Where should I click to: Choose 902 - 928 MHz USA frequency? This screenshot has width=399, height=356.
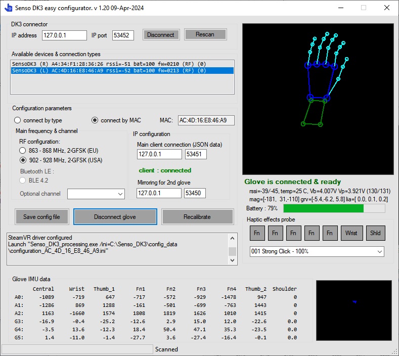[x=23, y=160]
